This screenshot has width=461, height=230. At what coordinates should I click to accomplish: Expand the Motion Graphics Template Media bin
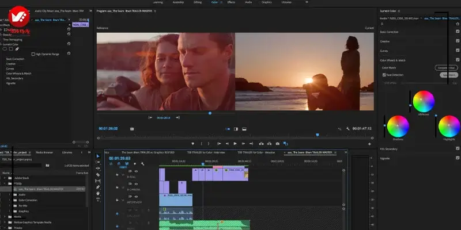click(x=4, y=223)
